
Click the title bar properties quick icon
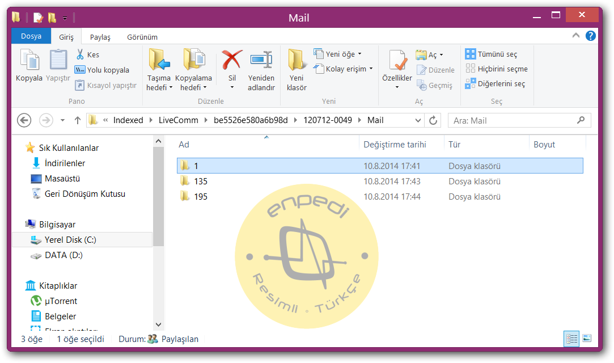38,17
